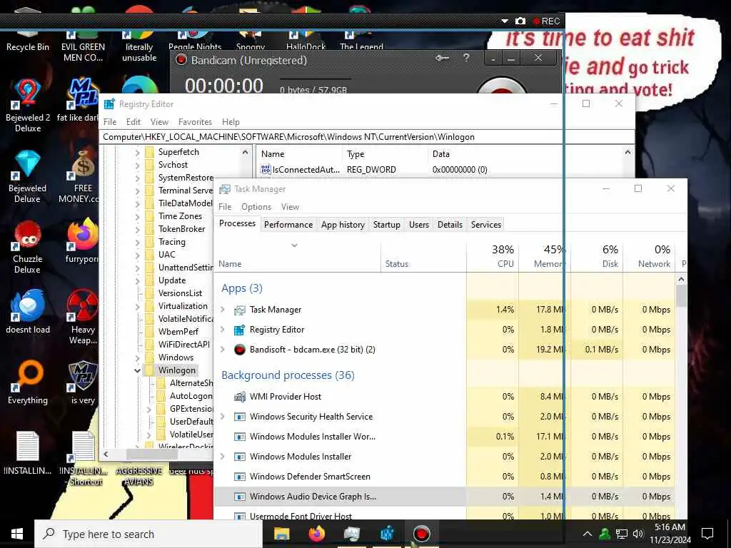Viewport: 731px width, 548px height.
Task: Click the volume speaker tray icon
Action: (x=637, y=534)
